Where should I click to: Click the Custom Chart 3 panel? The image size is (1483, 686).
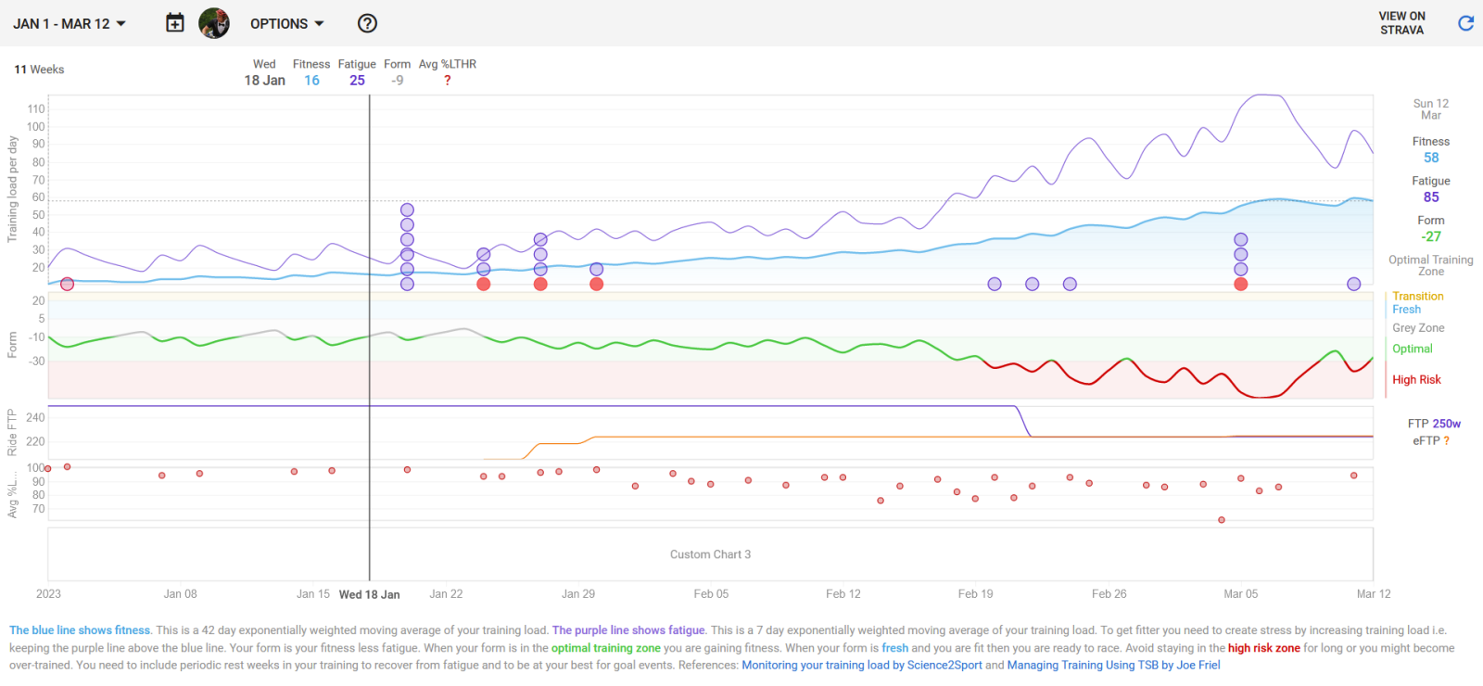pyautogui.click(x=710, y=554)
